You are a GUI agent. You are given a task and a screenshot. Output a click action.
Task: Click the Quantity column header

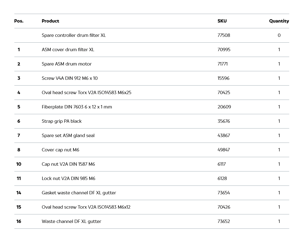279,21
